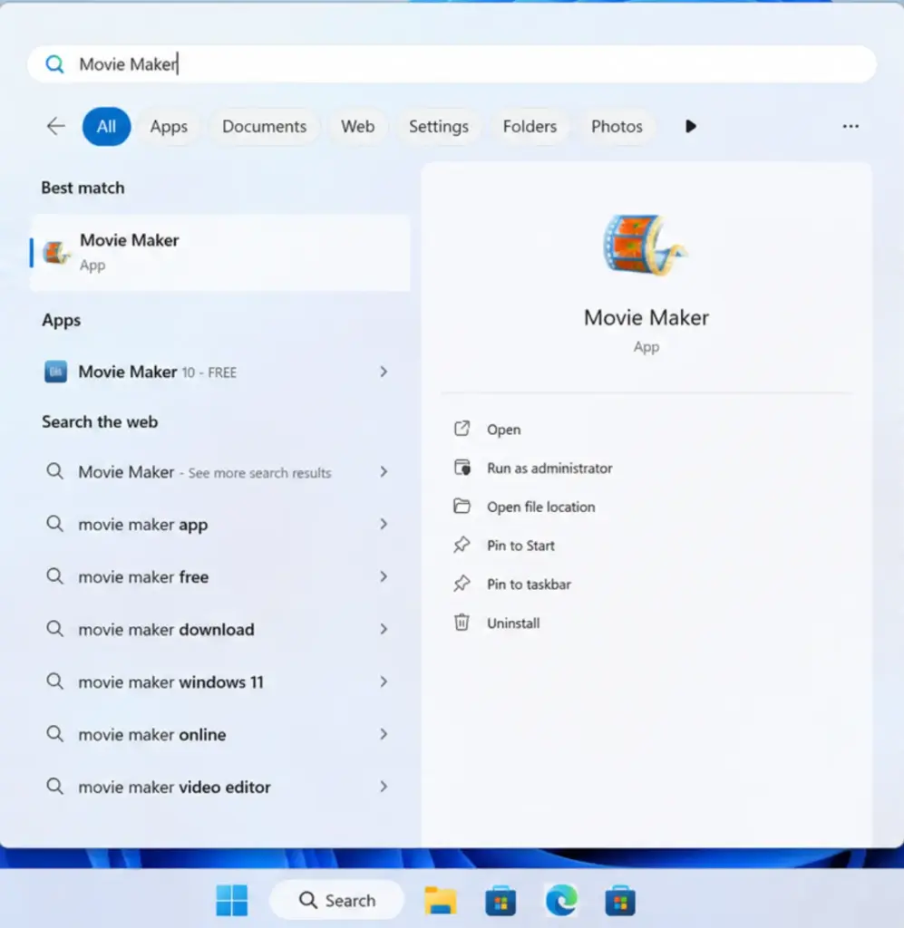Choose Run as administrator
The image size is (904, 928).
coord(549,469)
